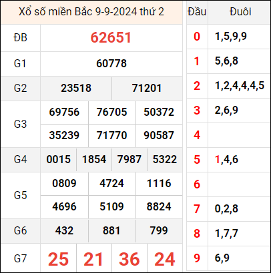Viewport: 271px width, 273px height.
Task: Select G3 number 90587
Action: (x=159, y=135)
